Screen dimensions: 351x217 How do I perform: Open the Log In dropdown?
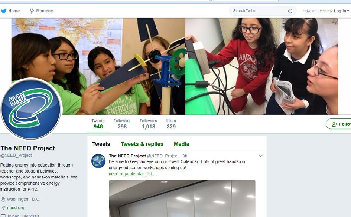[x=341, y=11]
